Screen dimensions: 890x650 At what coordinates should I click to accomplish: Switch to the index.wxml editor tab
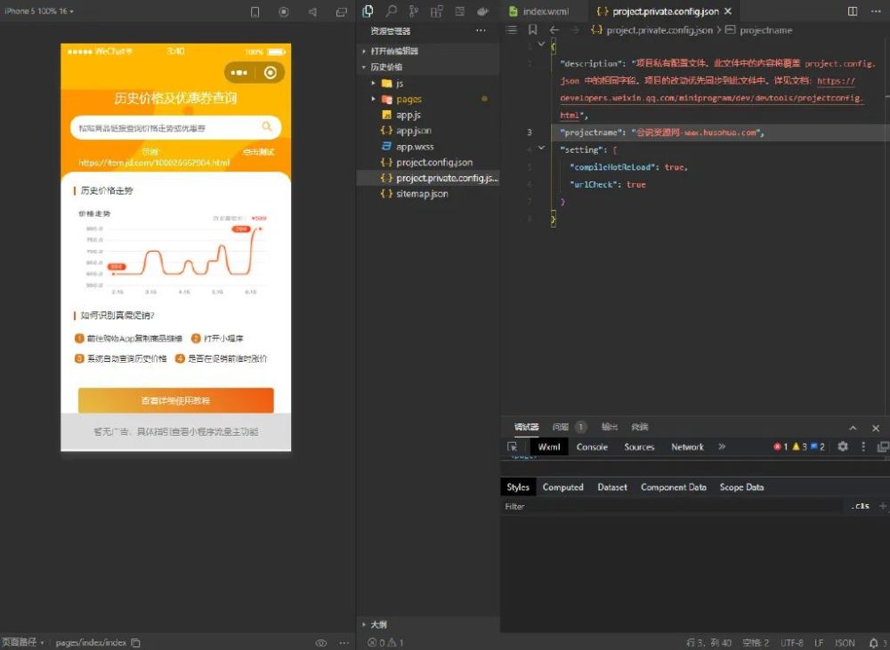pos(544,12)
